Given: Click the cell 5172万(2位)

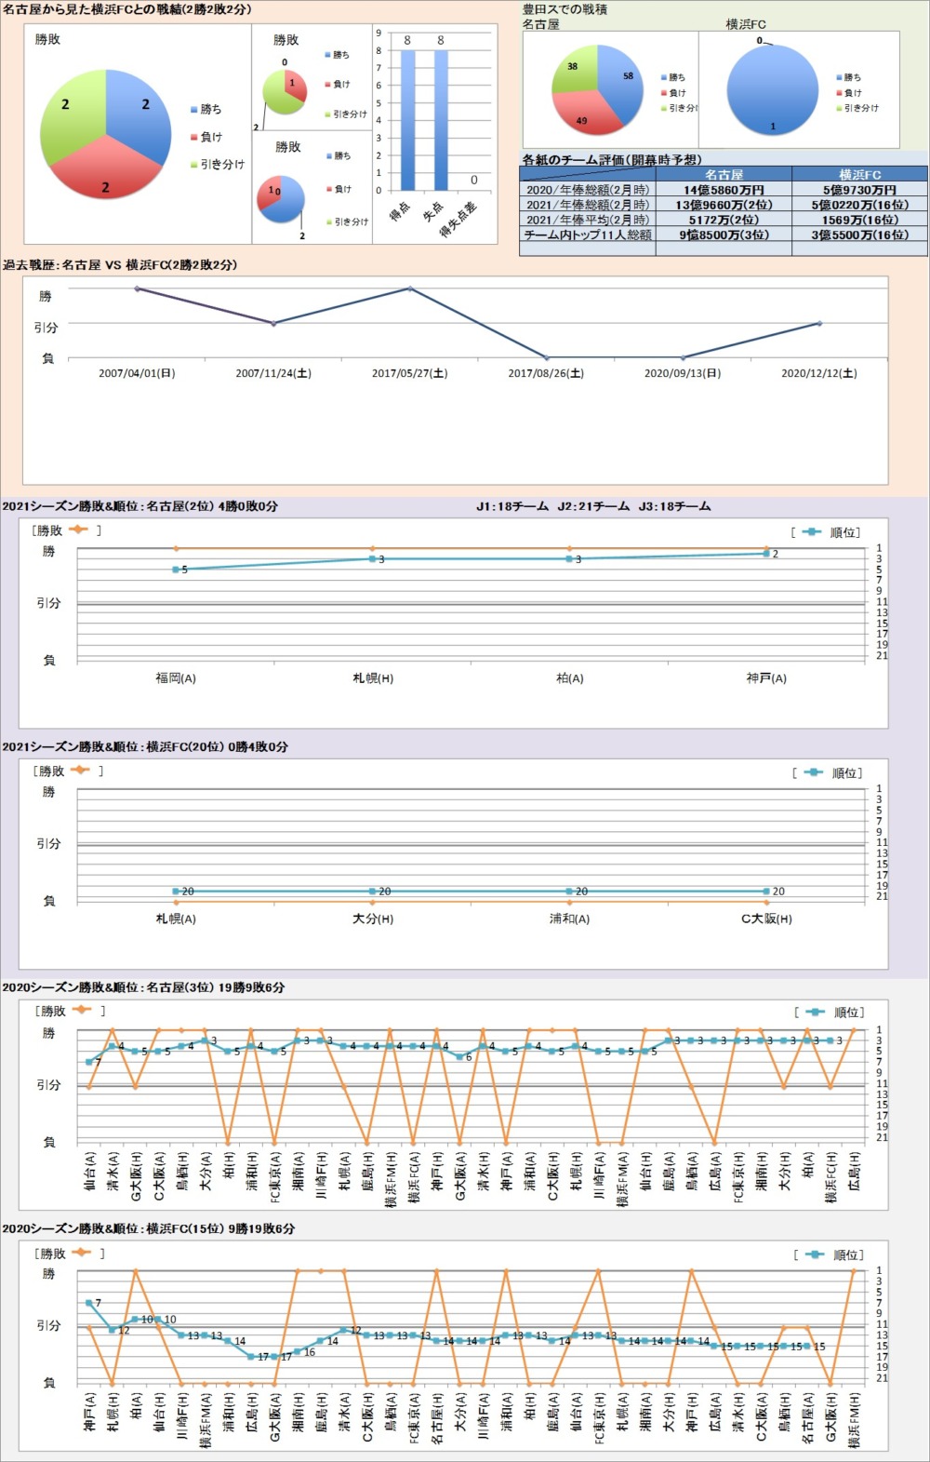Looking at the screenshot, I should tap(724, 220).
